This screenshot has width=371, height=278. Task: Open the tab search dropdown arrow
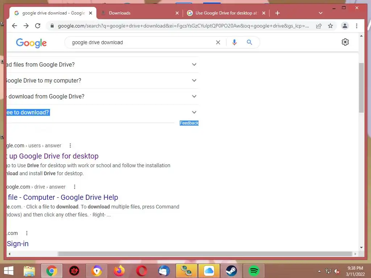coord(320,13)
